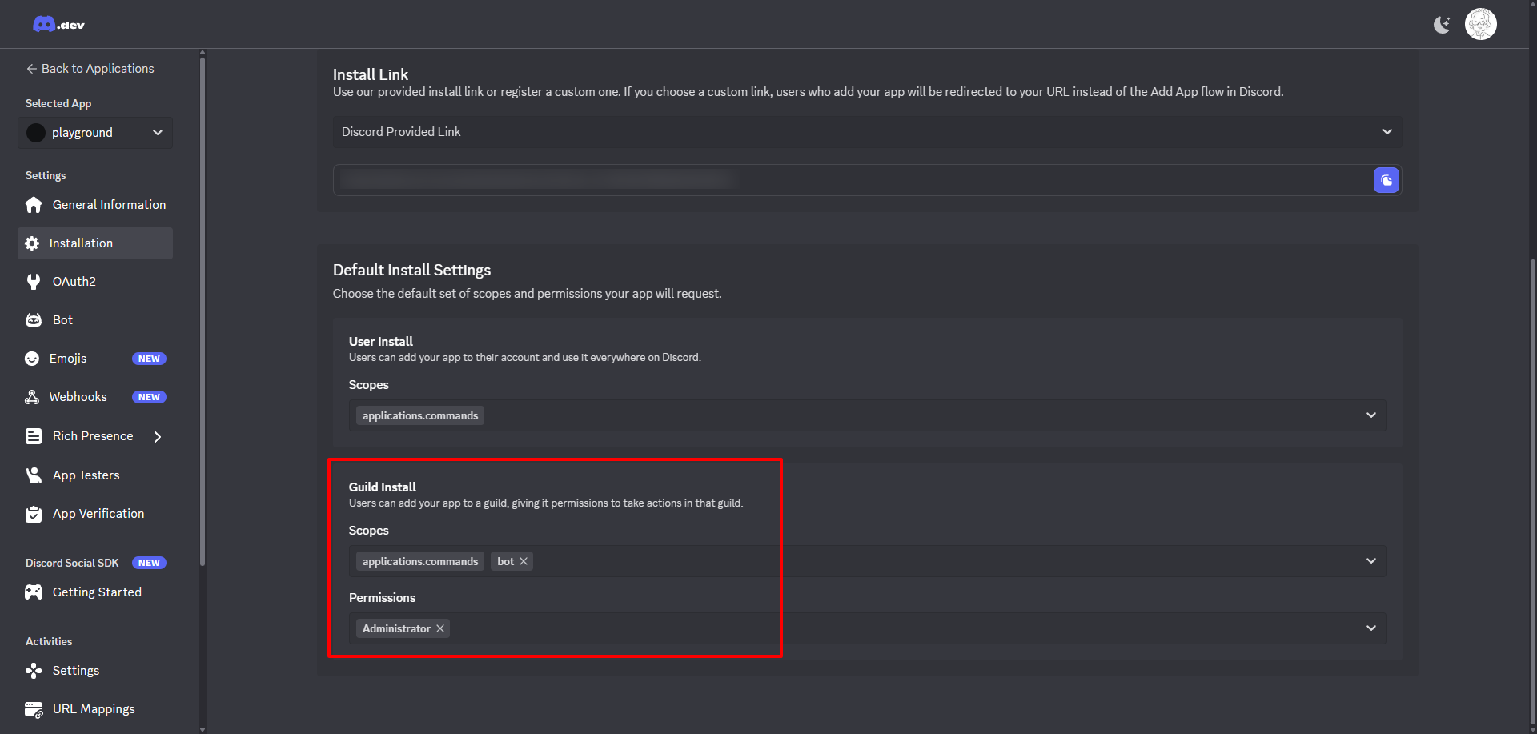
Task: Click the Bot robot icon
Action: coord(34,320)
